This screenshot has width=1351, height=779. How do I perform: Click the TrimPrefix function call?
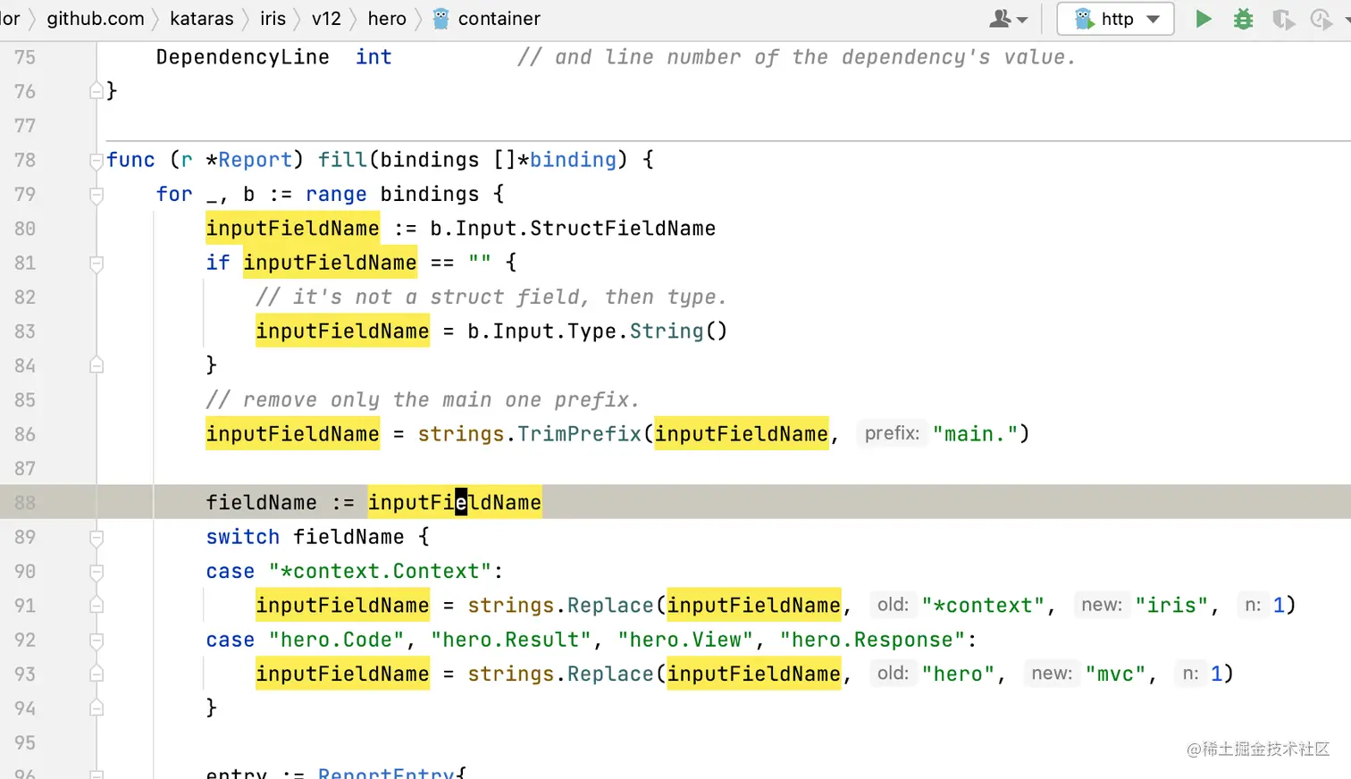point(580,434)
